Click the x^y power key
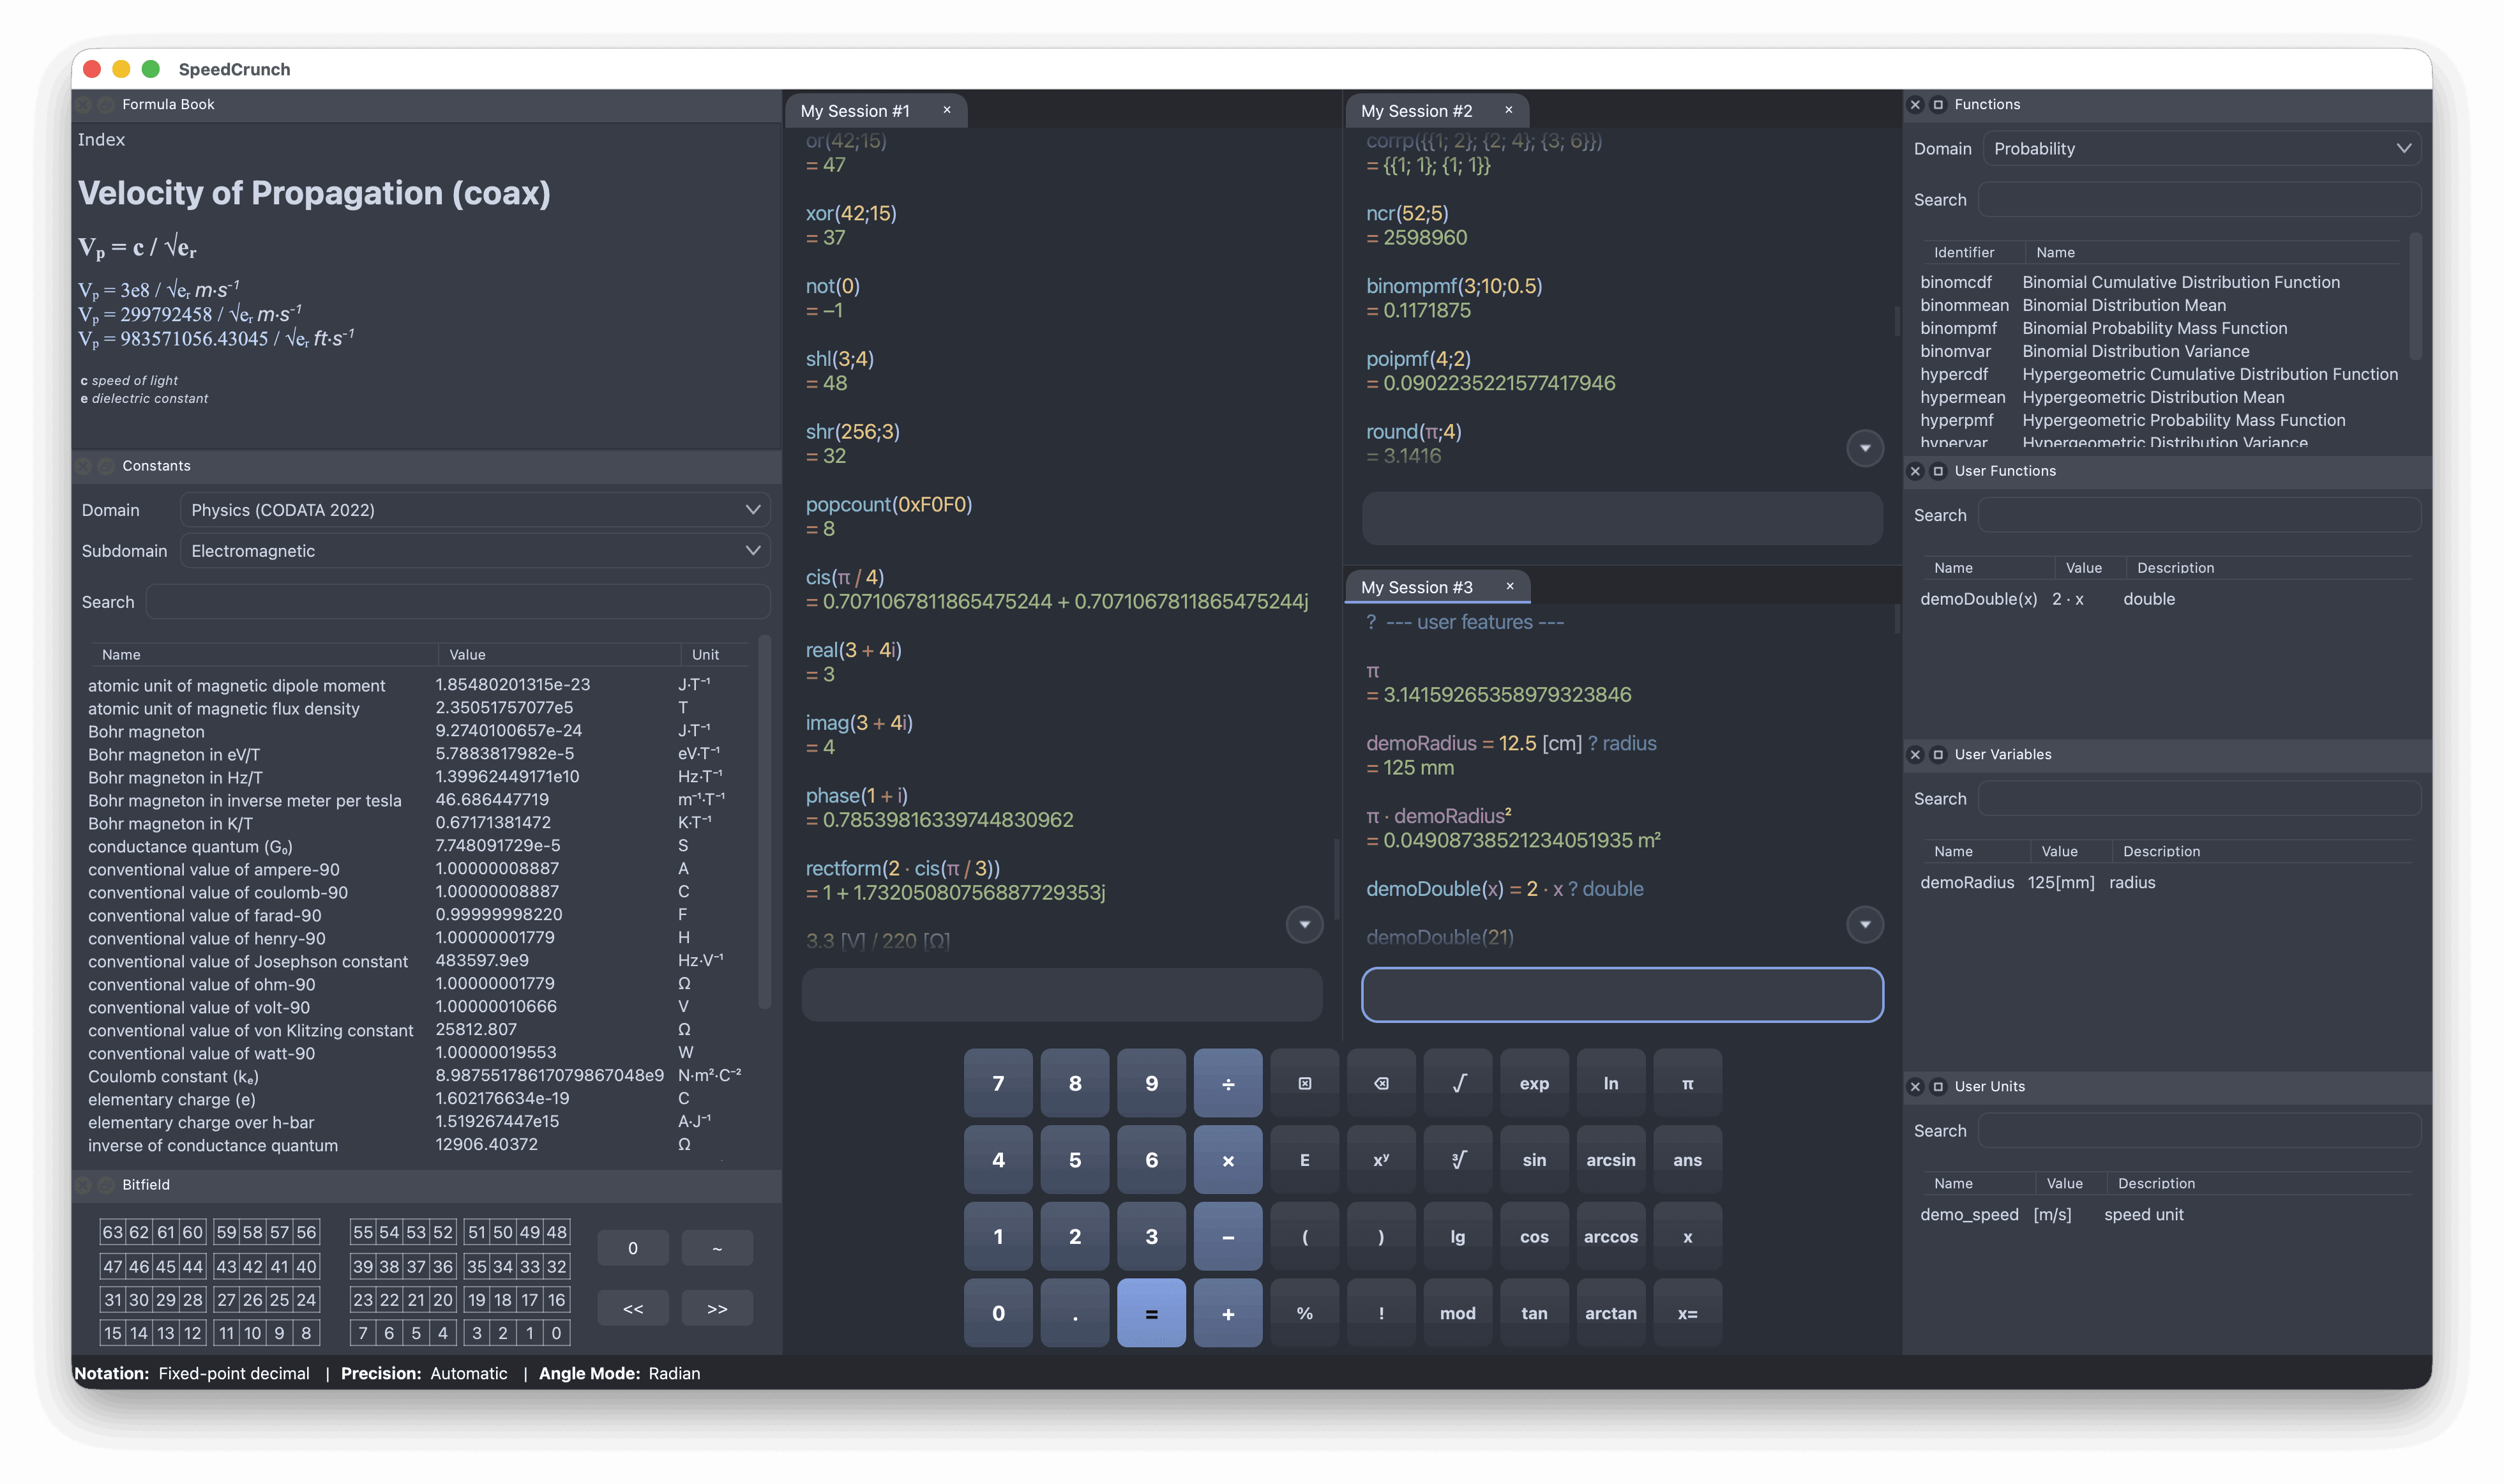This screenshot has height=1484, width=2504. (1380, 1160)
